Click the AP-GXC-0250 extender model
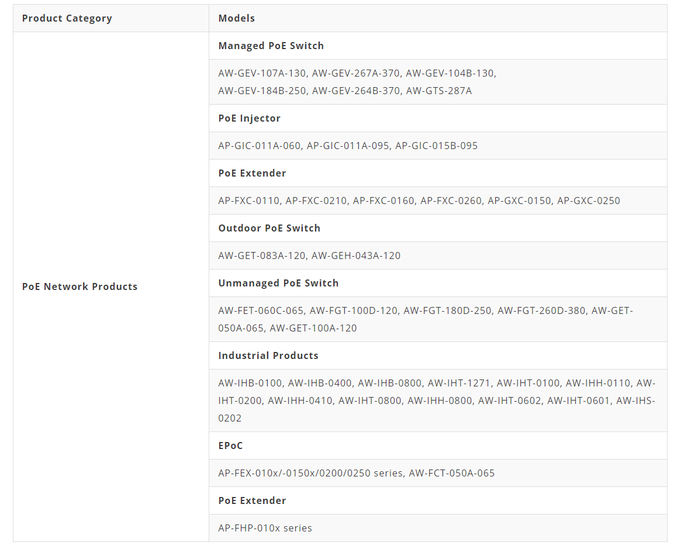The height and width of the screenshot is (556, 674). [x=588, y=201]
